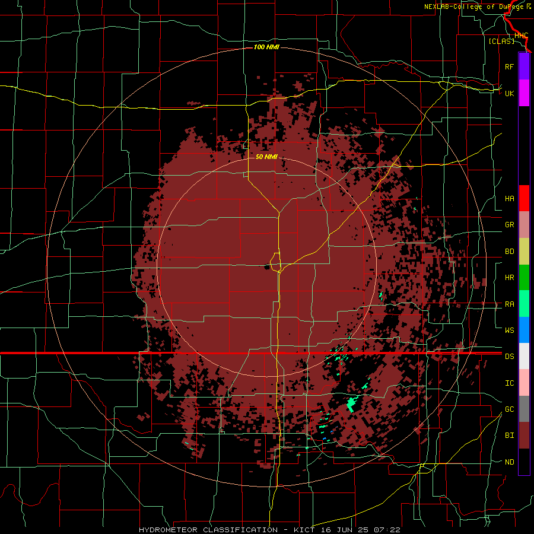Screen dimensions: 534x534
Task: Click the [CLAS] label
Action: click(x=501, y=41)
